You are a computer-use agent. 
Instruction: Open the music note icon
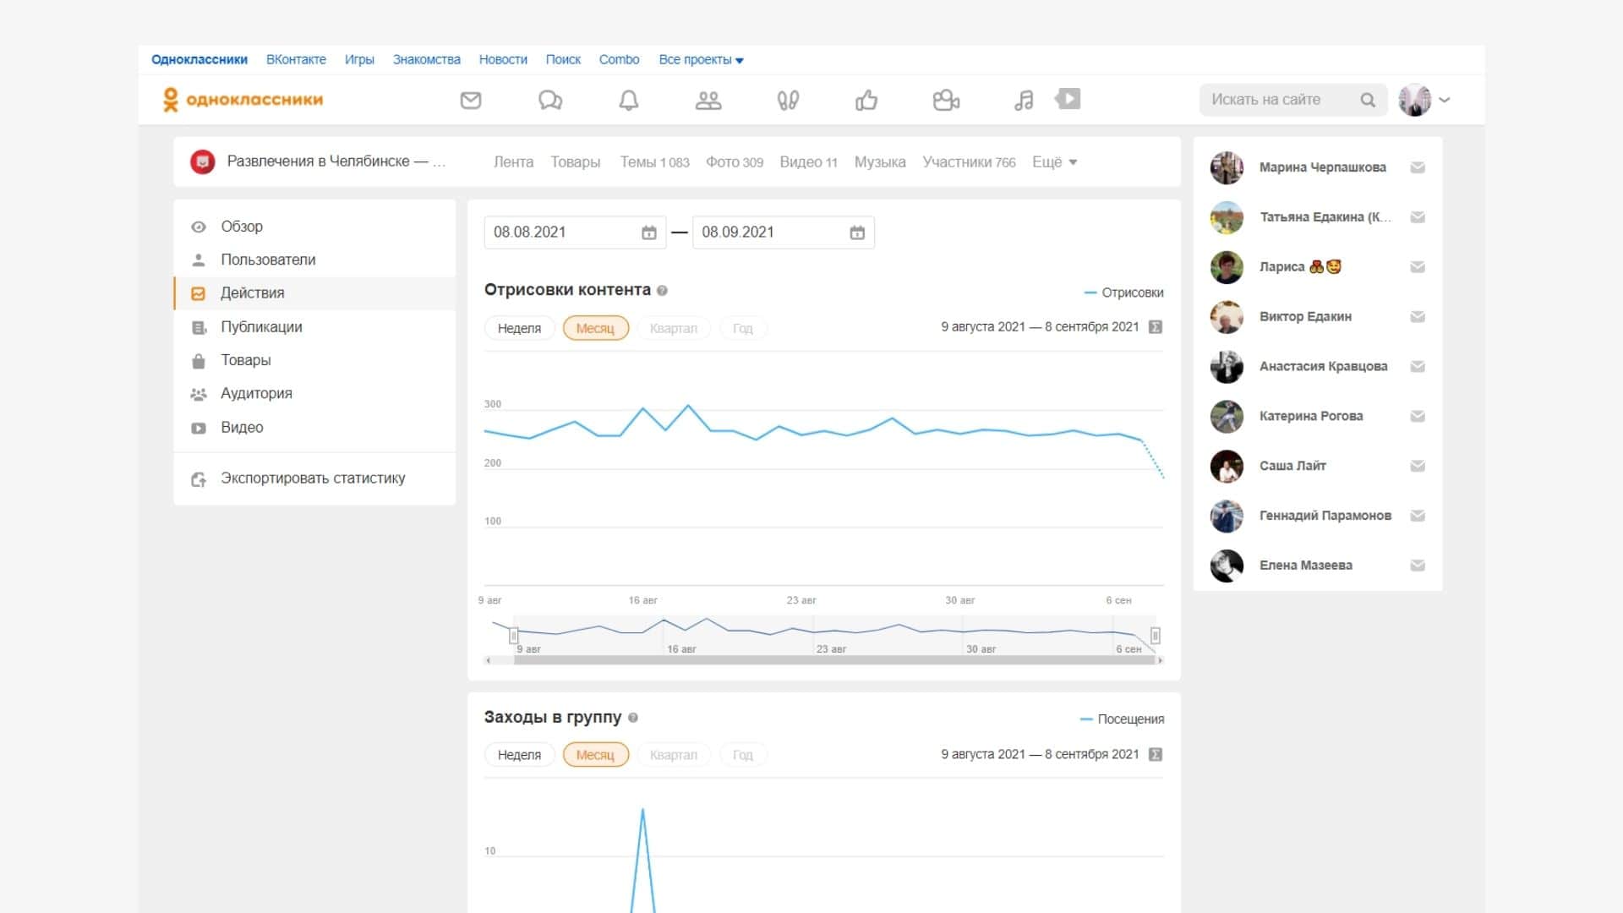[x=1024, y=101]
